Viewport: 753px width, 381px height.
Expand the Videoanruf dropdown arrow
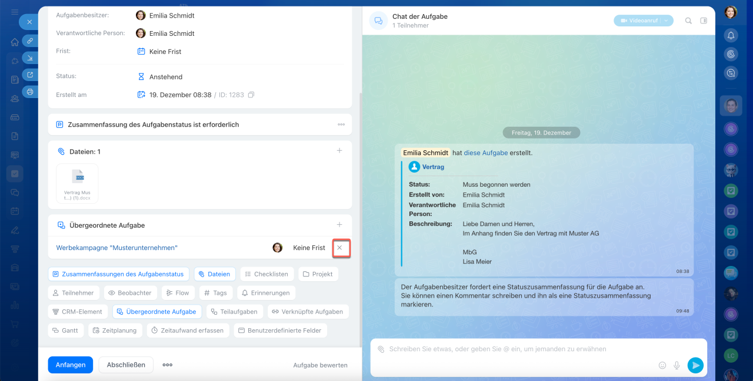(x=667, y=21)
